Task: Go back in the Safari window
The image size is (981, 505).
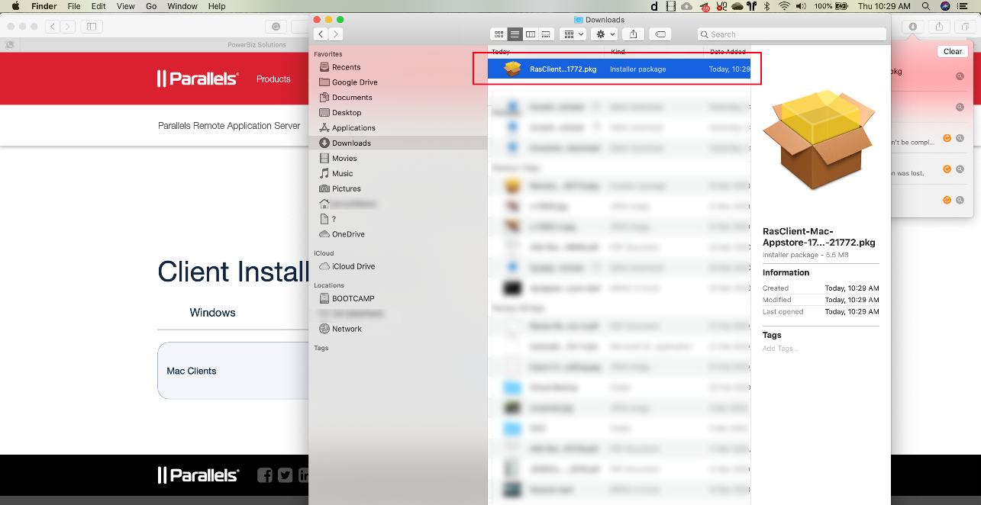Action: (53, 27)
